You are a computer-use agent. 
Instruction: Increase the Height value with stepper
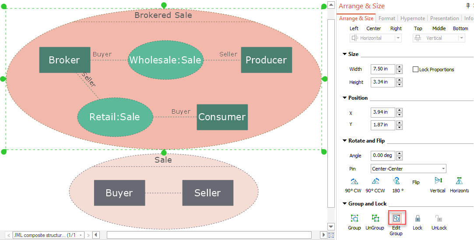399,80
